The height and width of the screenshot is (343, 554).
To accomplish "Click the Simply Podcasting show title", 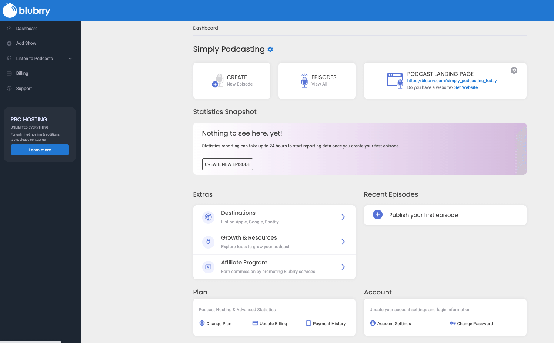I will [229, 49].
